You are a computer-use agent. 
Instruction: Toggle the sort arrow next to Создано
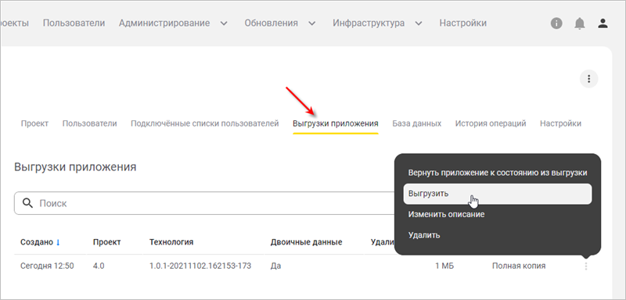tap(58, 242)
